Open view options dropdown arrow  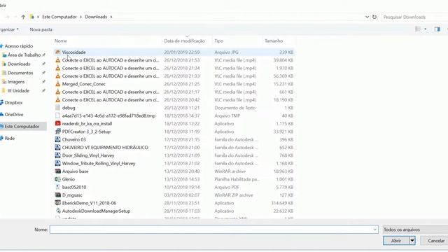point(426,29)
